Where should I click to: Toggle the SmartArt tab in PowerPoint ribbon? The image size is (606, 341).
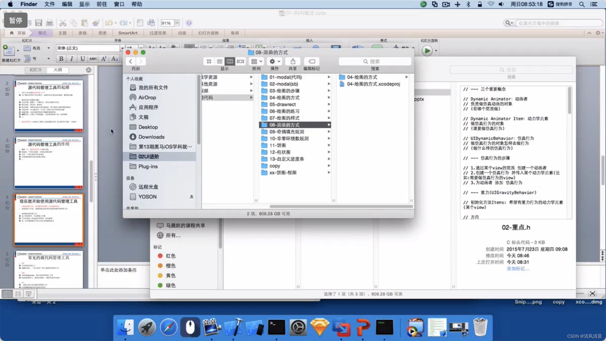[x=128, y=33]
